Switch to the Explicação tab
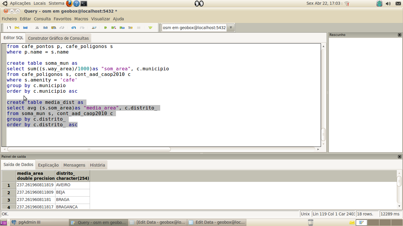Screen dimensions: 403x226 [x=48, y=165]
